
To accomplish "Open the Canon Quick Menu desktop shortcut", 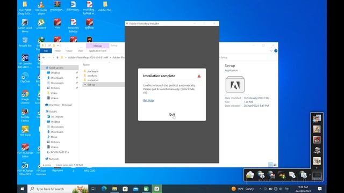I will 25,26.
